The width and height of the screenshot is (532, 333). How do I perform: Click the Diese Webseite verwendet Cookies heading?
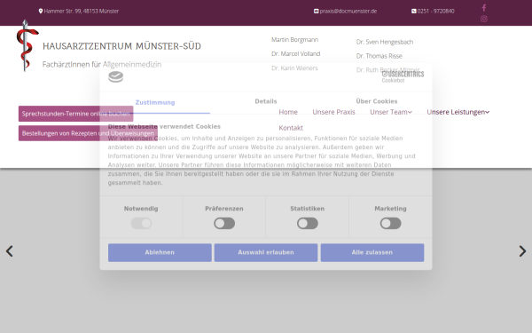click(x=164, y=126)
